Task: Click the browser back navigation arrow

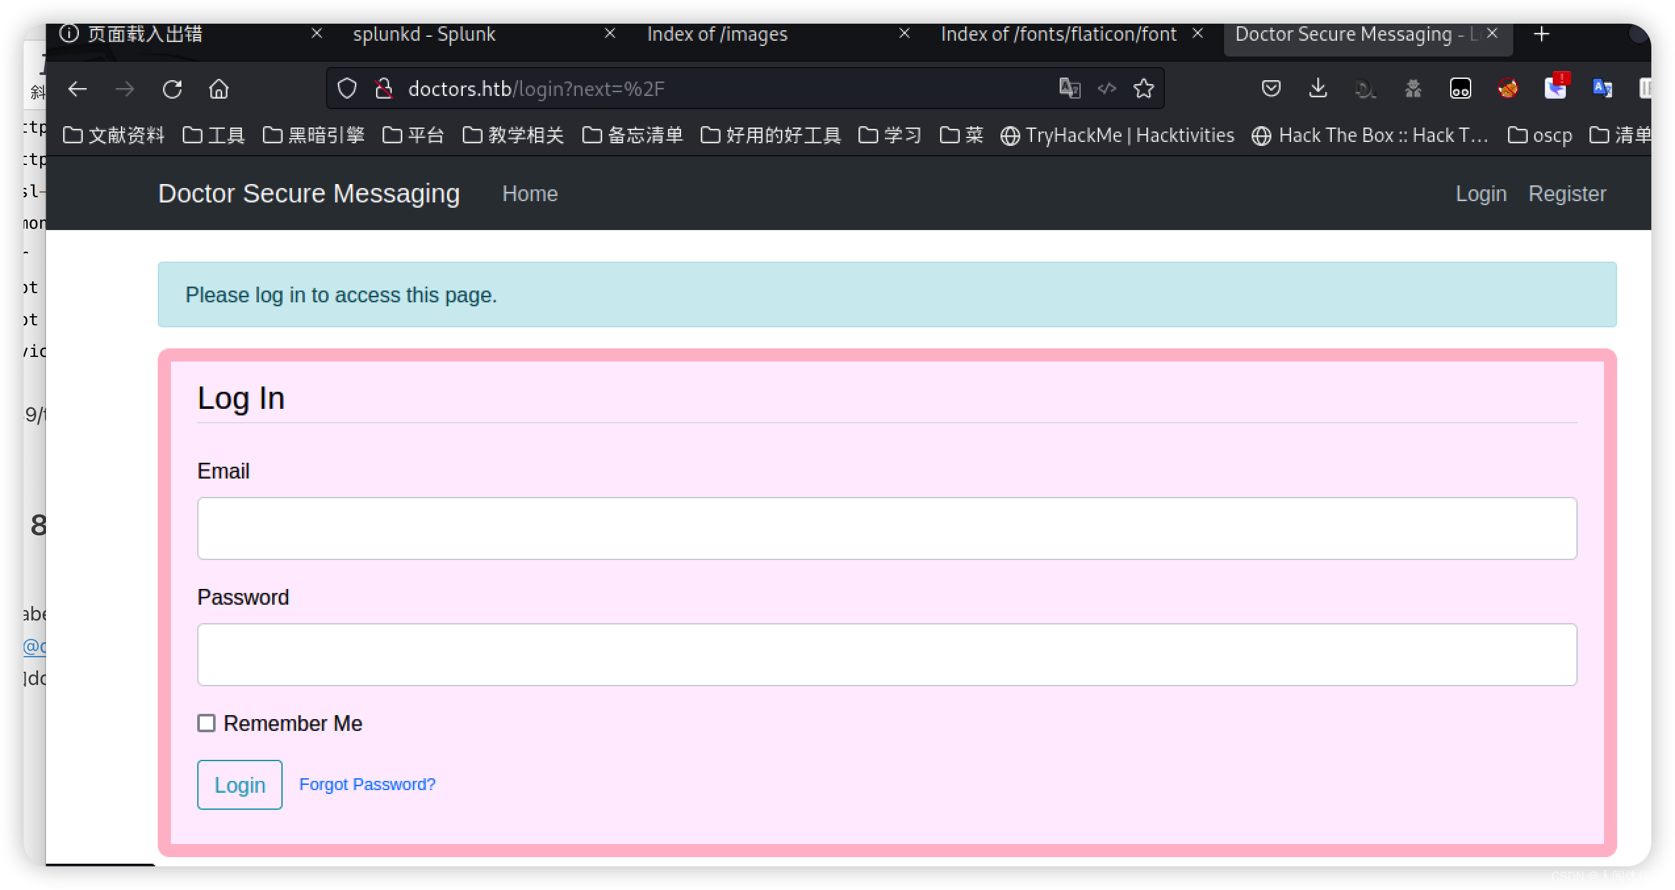Action: [x=78, y=90]
